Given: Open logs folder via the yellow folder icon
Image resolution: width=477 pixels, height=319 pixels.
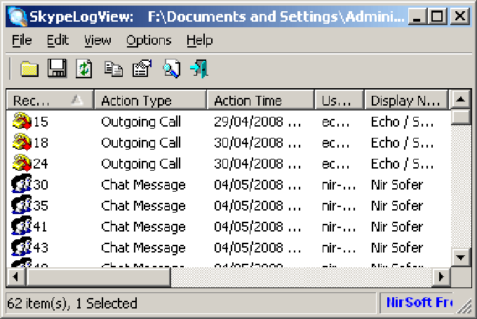Looking at the screenshot, I should (x=29, y=69).
